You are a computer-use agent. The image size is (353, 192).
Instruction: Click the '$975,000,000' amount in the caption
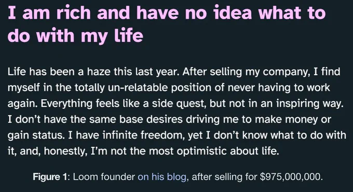[x=290, y=177]
